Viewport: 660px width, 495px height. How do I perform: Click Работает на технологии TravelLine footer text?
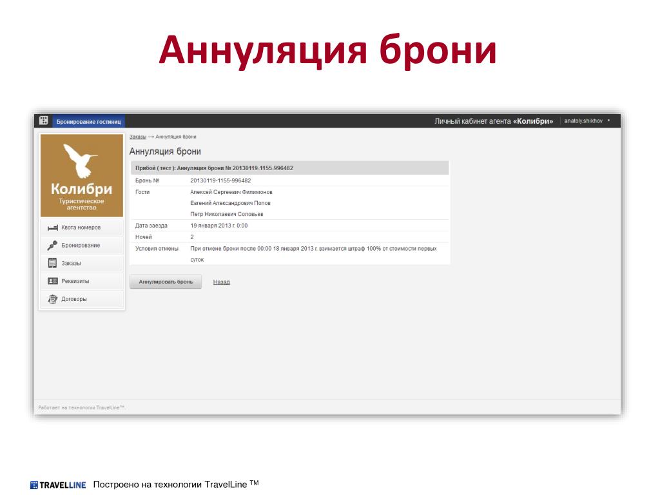click(x=81, y=407)
